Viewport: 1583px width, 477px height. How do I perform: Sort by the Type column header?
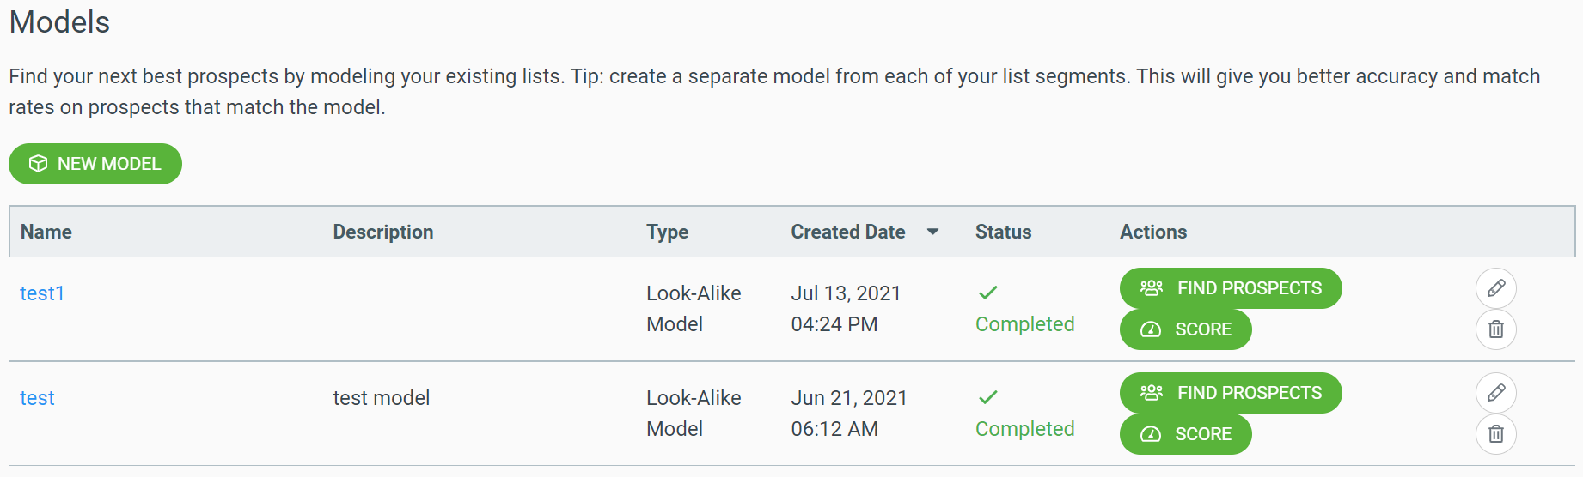[667, 232]
